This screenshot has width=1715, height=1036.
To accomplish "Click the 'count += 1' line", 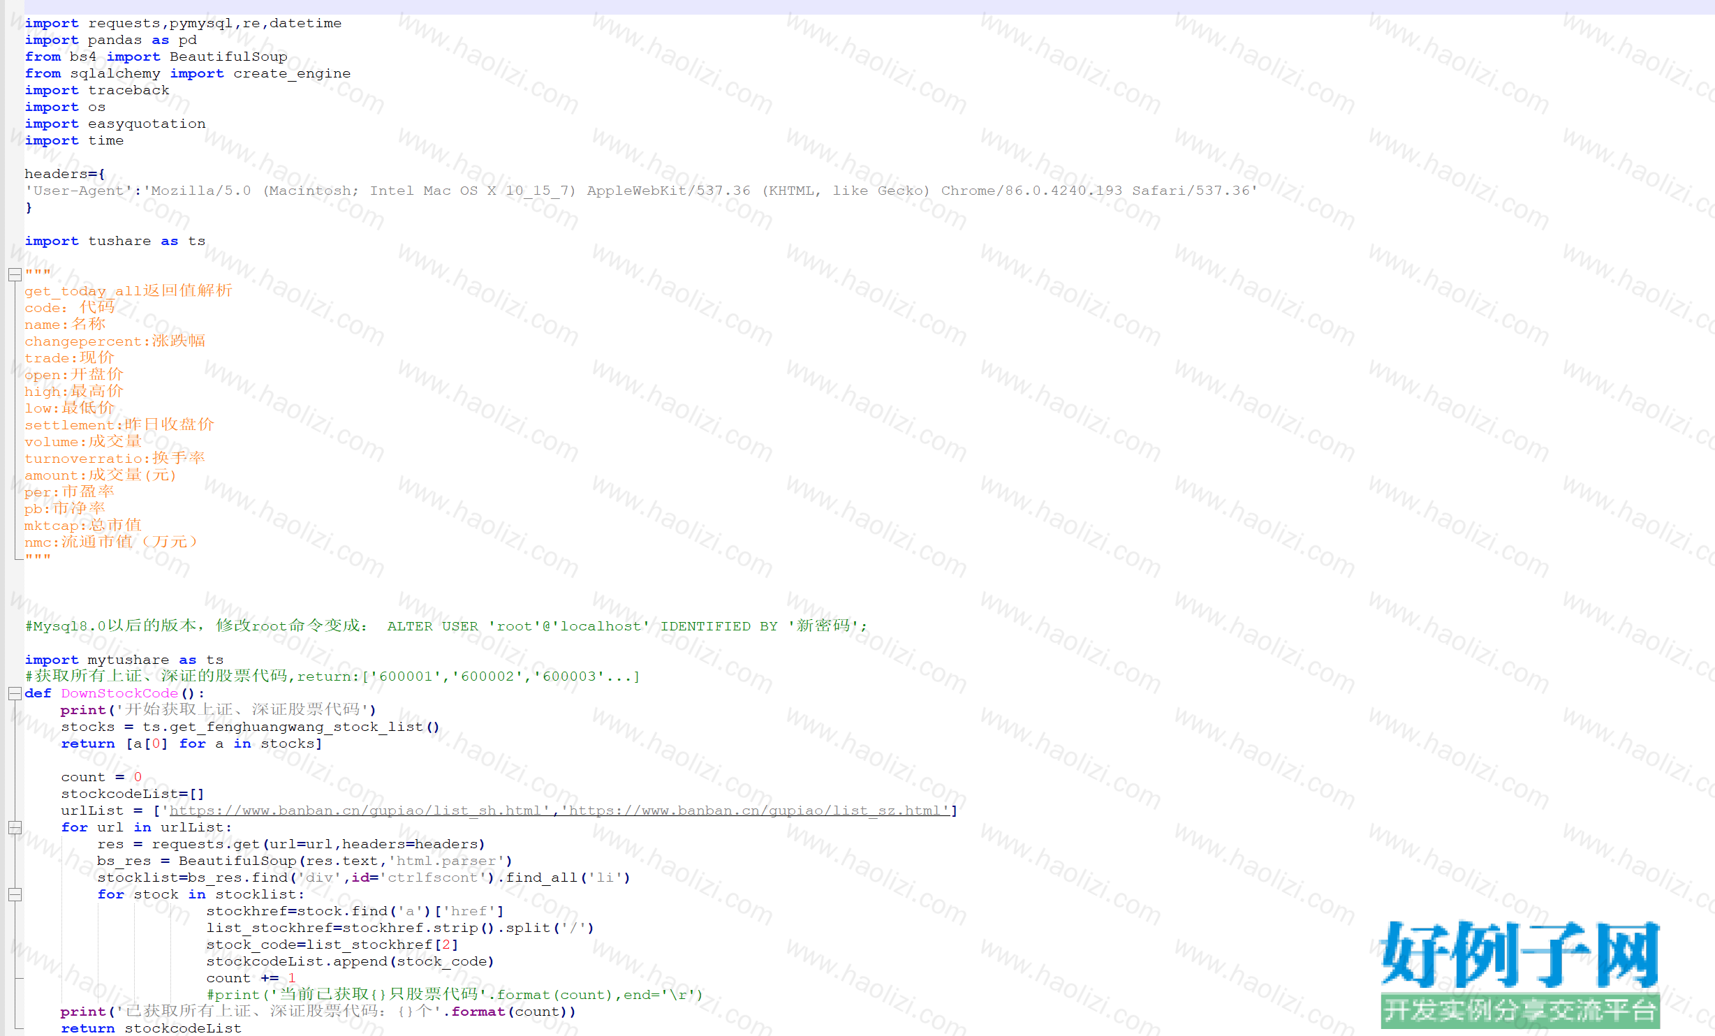I will [x=251, y=978].
